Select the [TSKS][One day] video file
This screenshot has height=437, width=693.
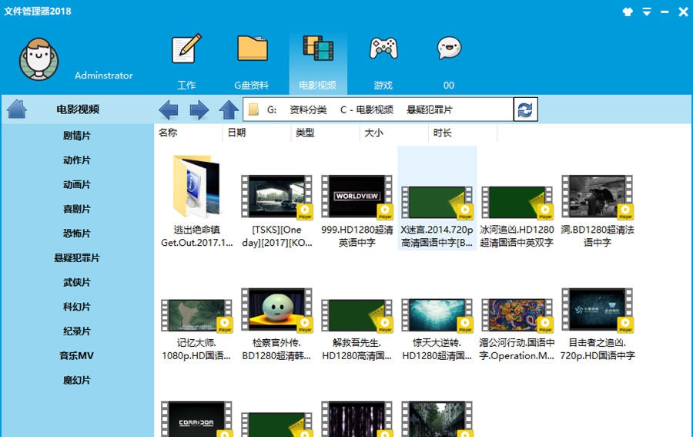click(x=276, y=211)
